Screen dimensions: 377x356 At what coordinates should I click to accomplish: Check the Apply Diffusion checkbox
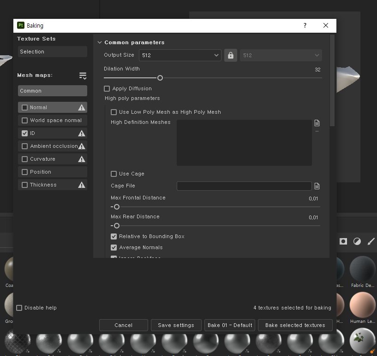(x=107, y=89)
